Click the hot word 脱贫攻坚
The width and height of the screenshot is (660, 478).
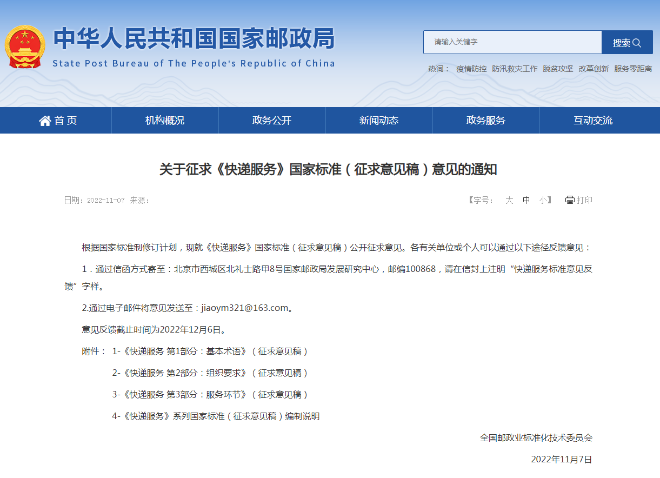(558, 69)
